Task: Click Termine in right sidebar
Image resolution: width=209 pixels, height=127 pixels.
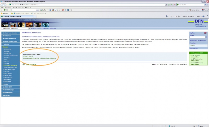Action: tap(193, 43)
